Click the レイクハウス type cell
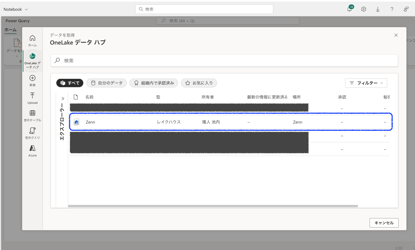Screen dimensions: 415x250 click(x=169, y=122)
